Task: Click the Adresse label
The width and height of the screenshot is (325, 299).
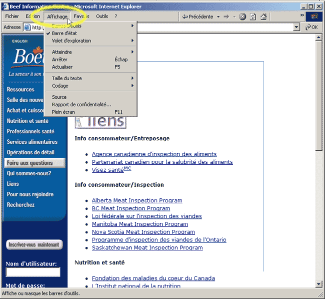Action: click(x=12, y=27)
